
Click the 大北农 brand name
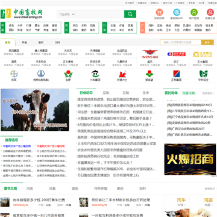(68, 51)
